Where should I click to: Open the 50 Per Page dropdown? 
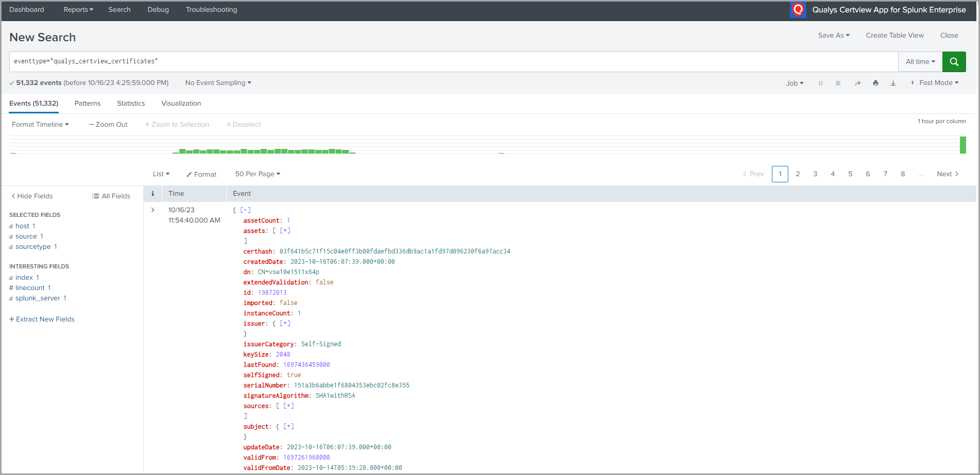[257, 174]
